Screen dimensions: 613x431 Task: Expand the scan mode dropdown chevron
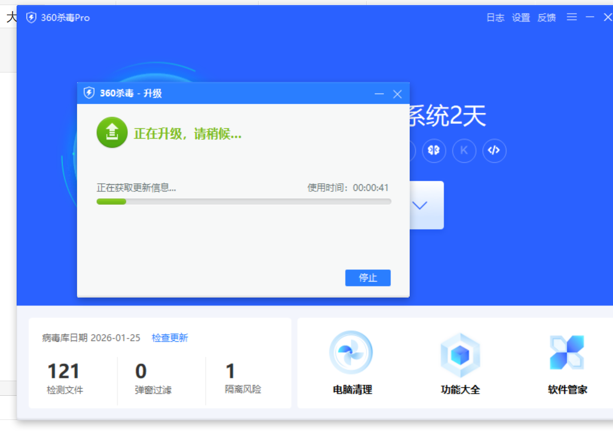[x=419, y=205]
